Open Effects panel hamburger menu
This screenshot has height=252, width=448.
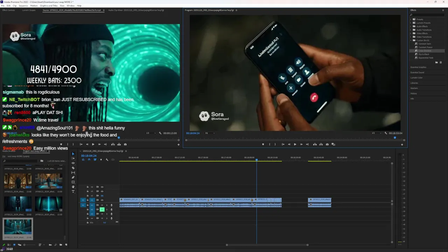[443, 10]
